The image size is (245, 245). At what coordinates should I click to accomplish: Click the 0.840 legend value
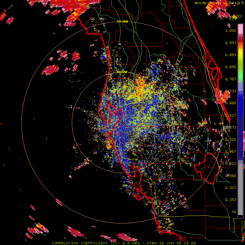click(x=231, y=67)
